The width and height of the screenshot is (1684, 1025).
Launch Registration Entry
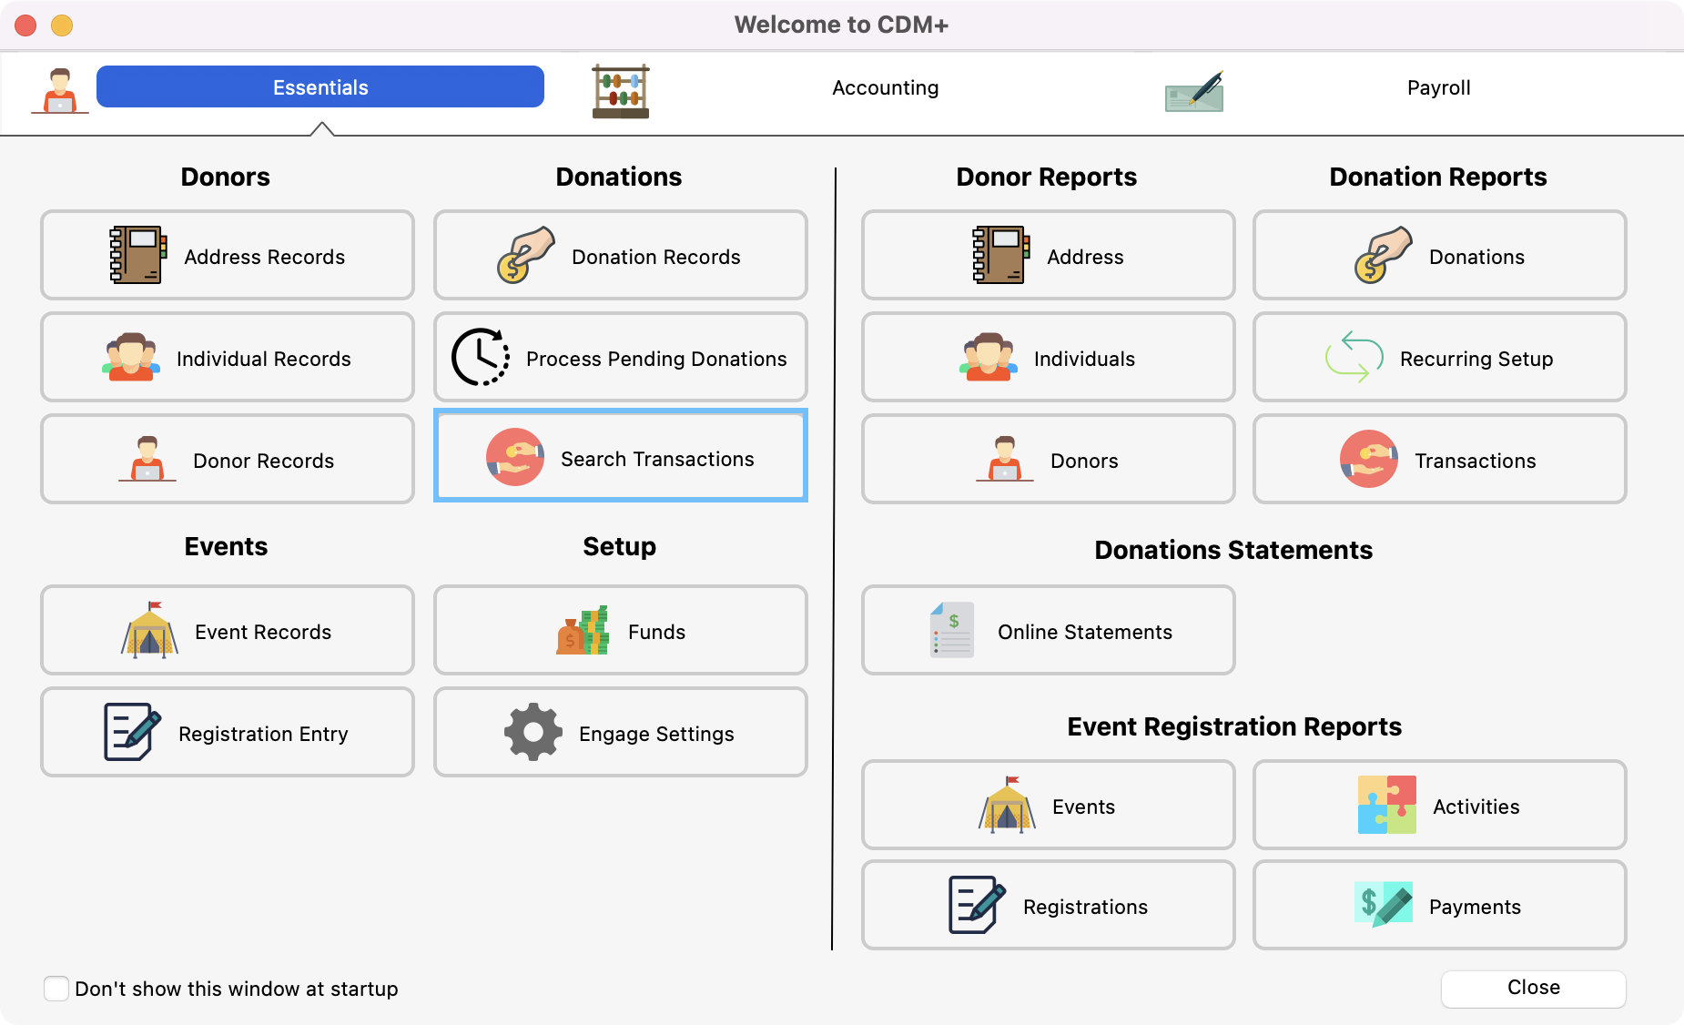pos(228,733)
